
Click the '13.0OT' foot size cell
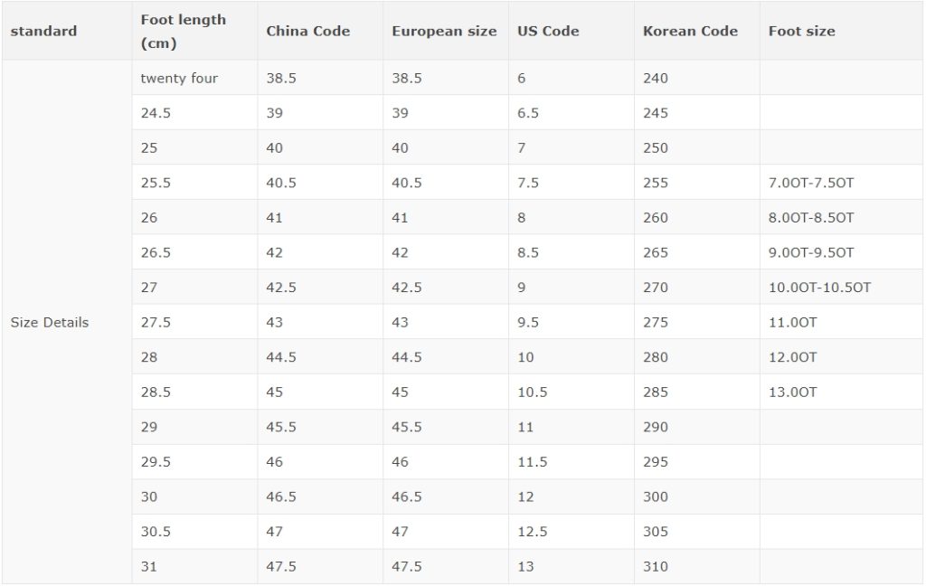tap(841, 392)
